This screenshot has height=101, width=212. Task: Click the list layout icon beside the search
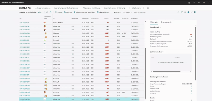pyautogui.click(x=50, y=12)
